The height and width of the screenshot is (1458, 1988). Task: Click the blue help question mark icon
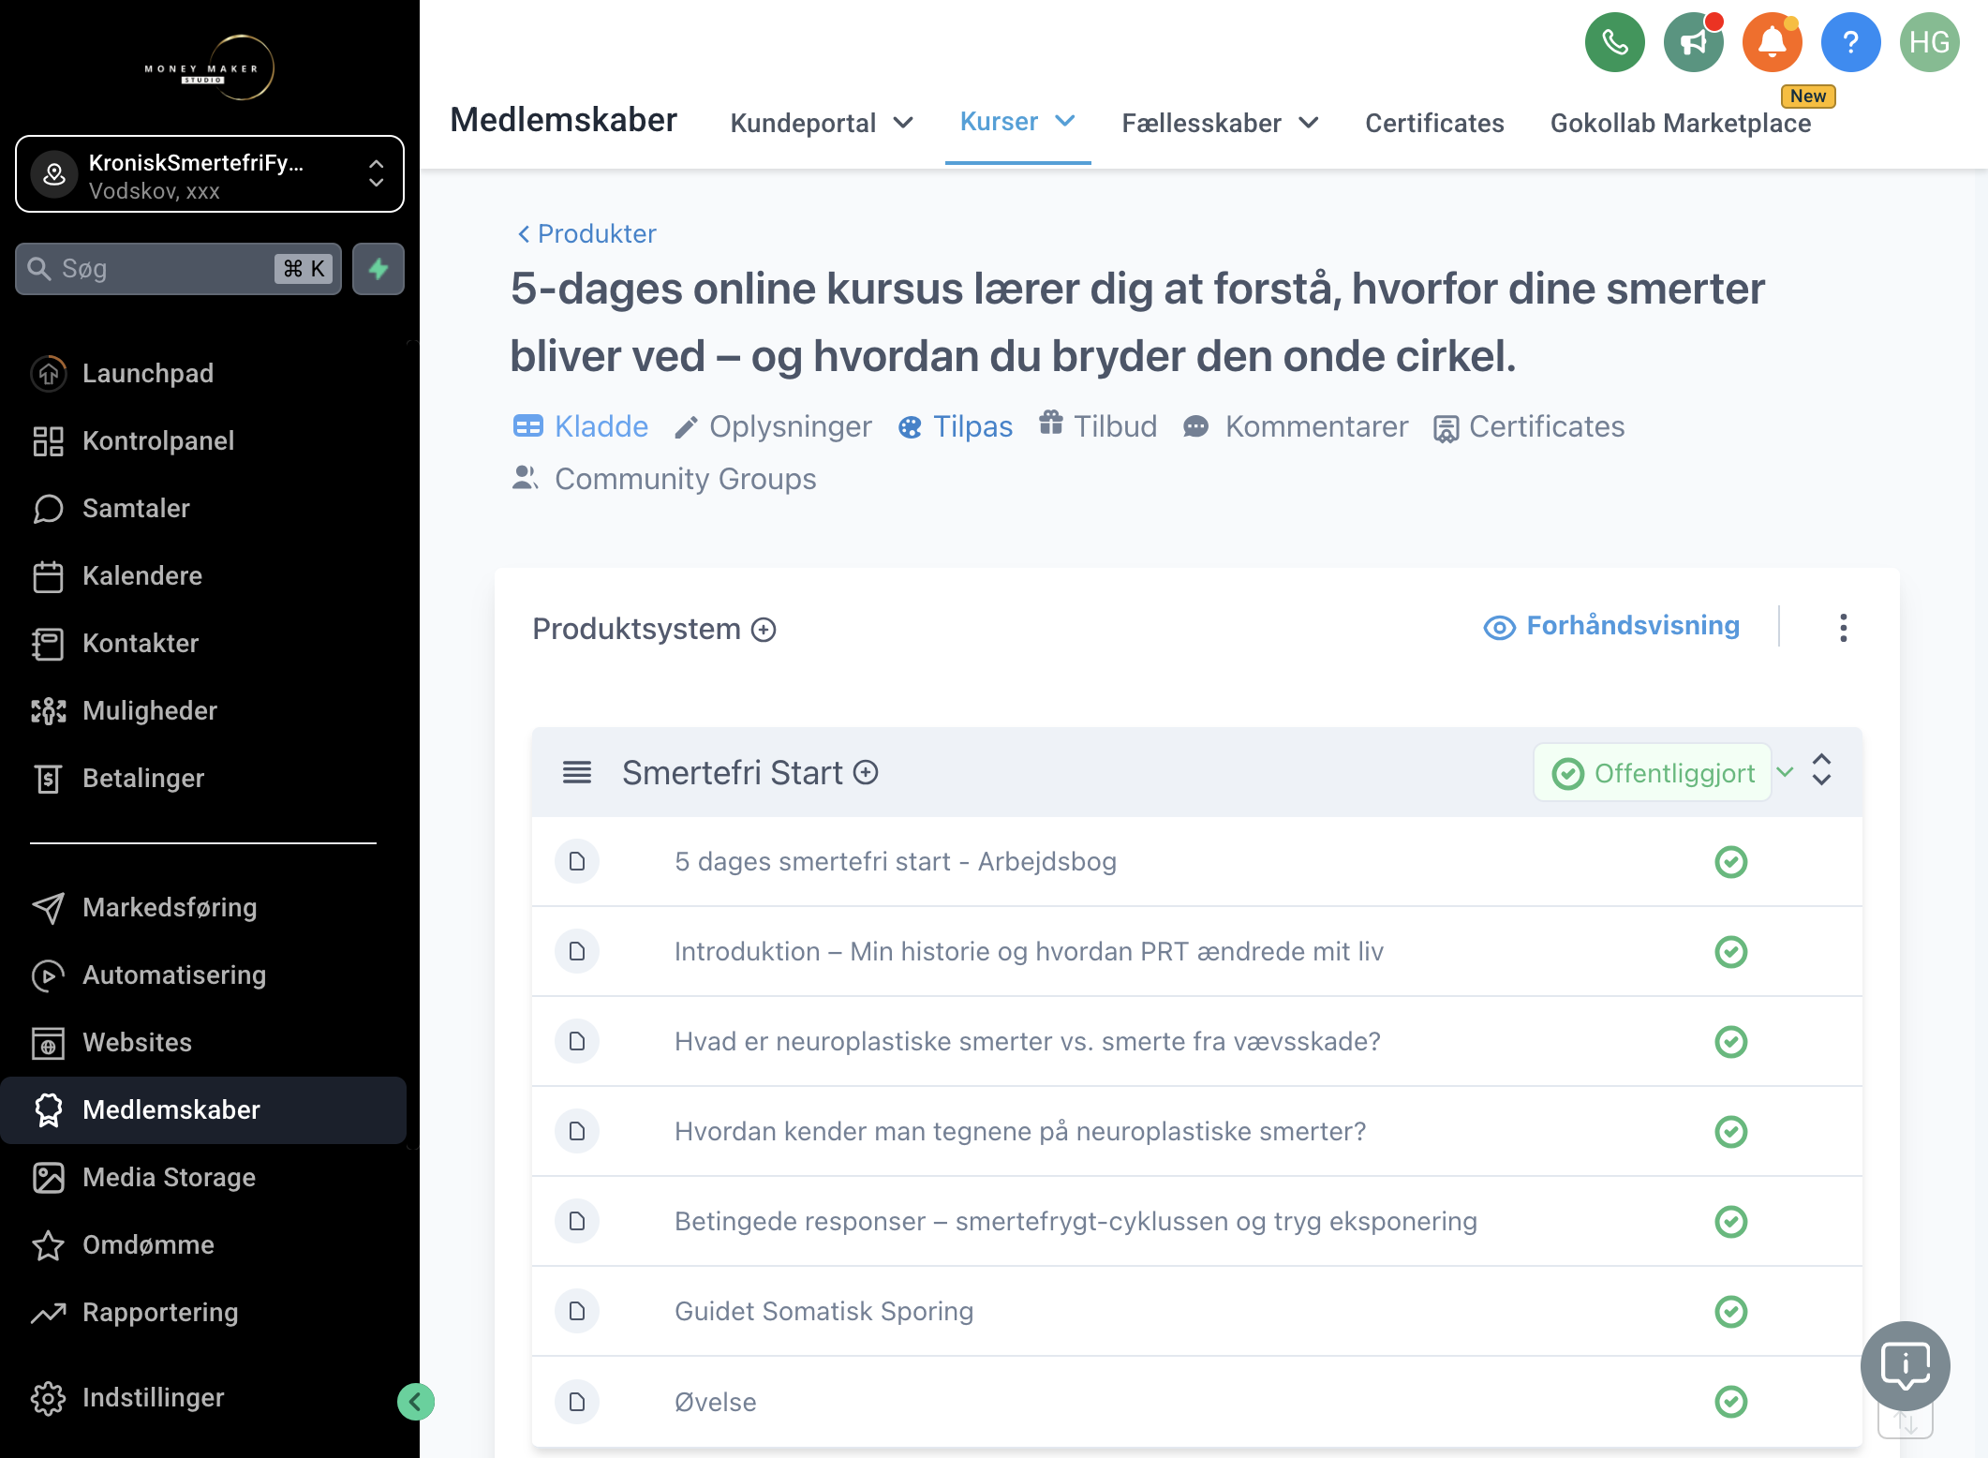point(1850,42)
